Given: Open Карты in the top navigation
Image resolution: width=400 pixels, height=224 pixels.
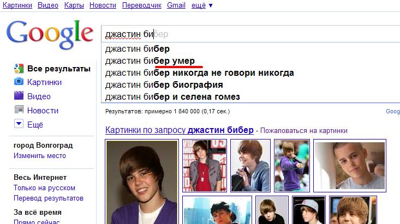Looking at the screenshot, I should point(74,5).
